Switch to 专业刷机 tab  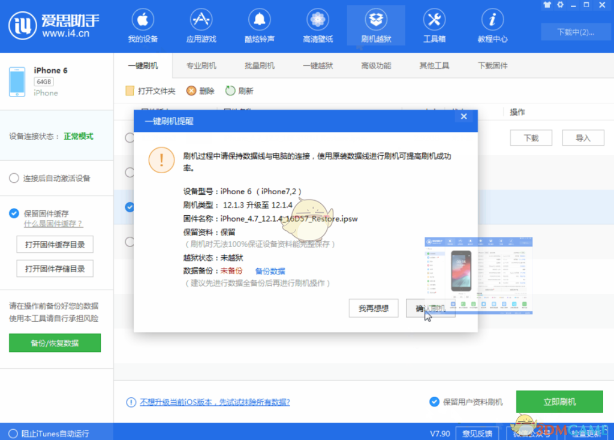pos(201,65)
